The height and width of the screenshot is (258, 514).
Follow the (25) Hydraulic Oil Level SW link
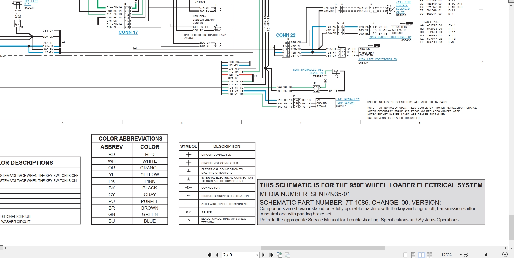point(308,71)
